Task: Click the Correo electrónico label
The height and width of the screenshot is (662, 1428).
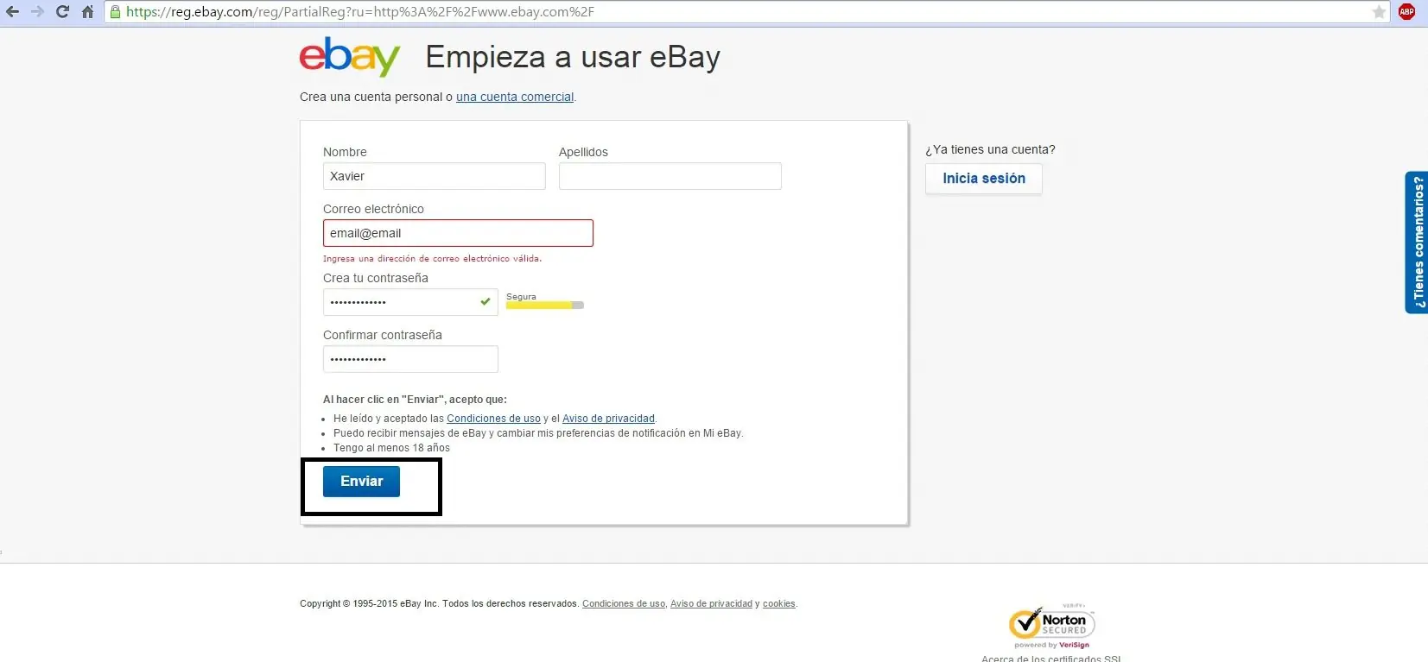Action: point(373,209)
